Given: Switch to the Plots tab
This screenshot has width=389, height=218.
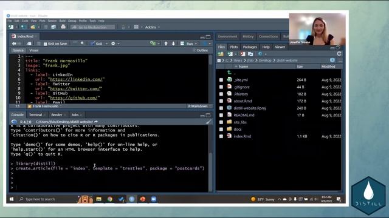Looking at the screenshot, I should [233, 47].
